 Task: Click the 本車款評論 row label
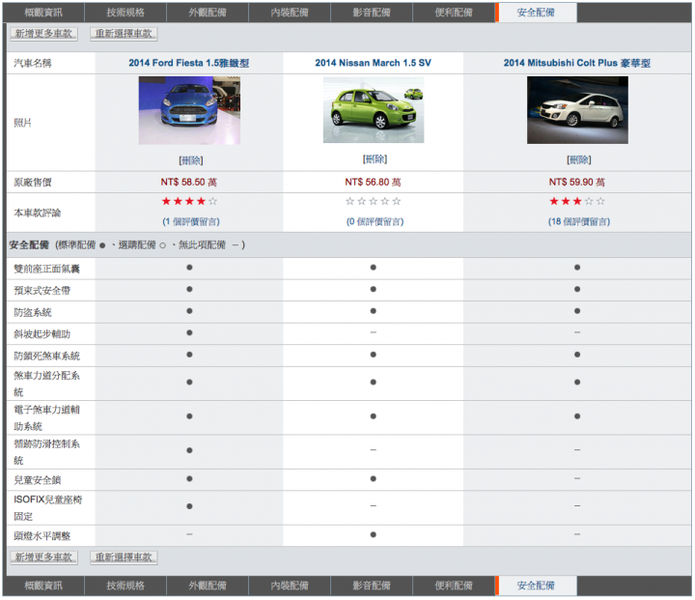(38, 213)
